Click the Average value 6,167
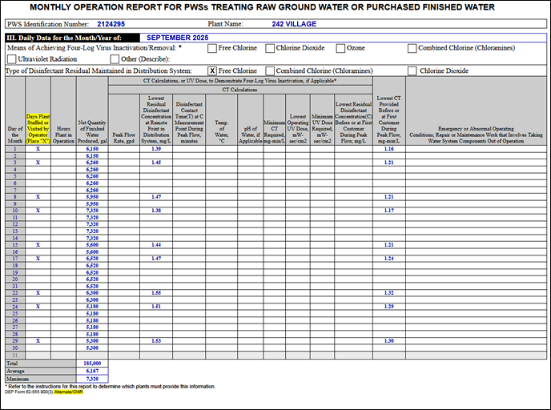Viewport: 551px width, 410px height. pos(91,371)
